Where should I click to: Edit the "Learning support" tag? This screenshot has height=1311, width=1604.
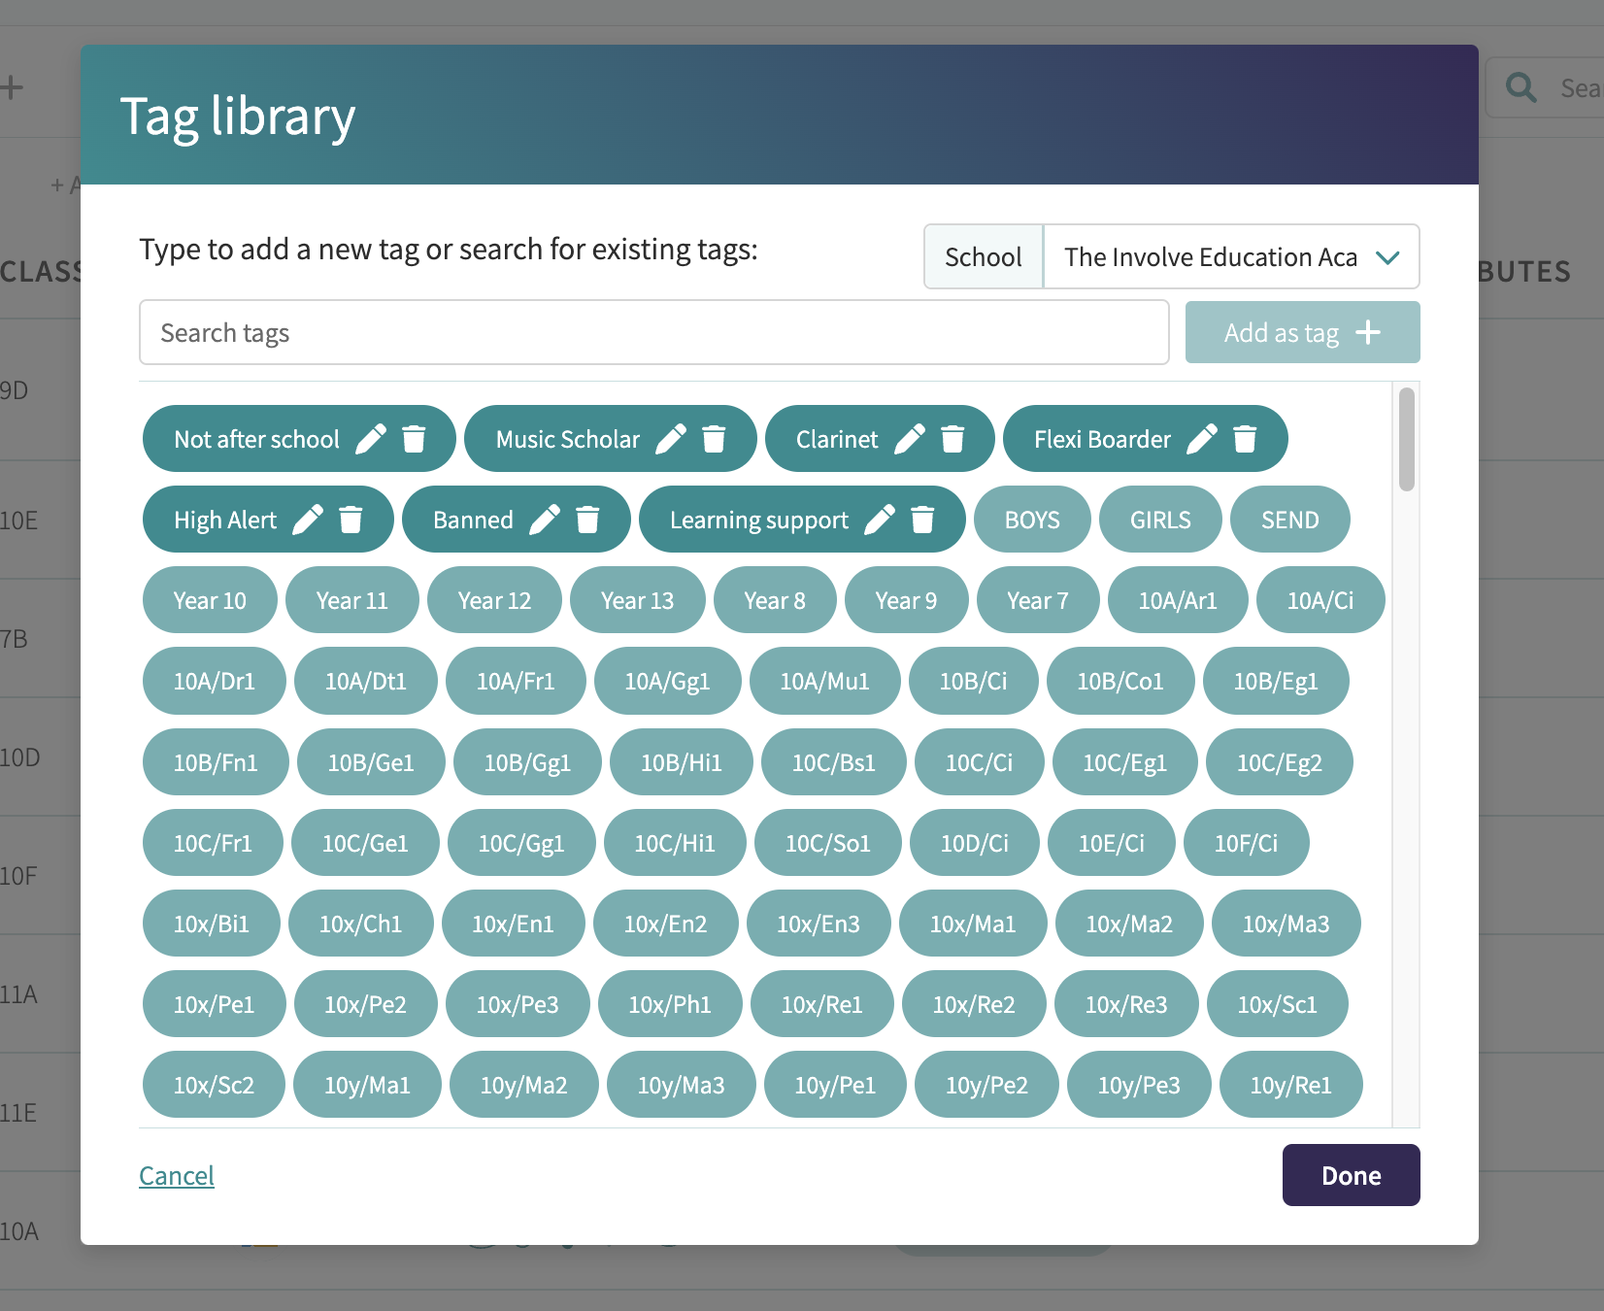coord(880,520)
